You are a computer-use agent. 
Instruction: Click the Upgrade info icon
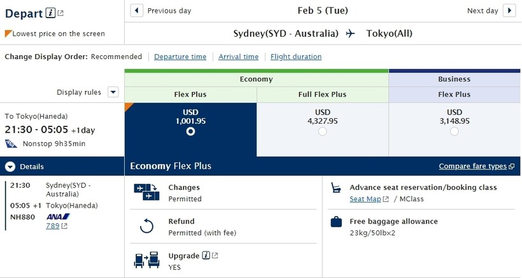coord(206,256)
